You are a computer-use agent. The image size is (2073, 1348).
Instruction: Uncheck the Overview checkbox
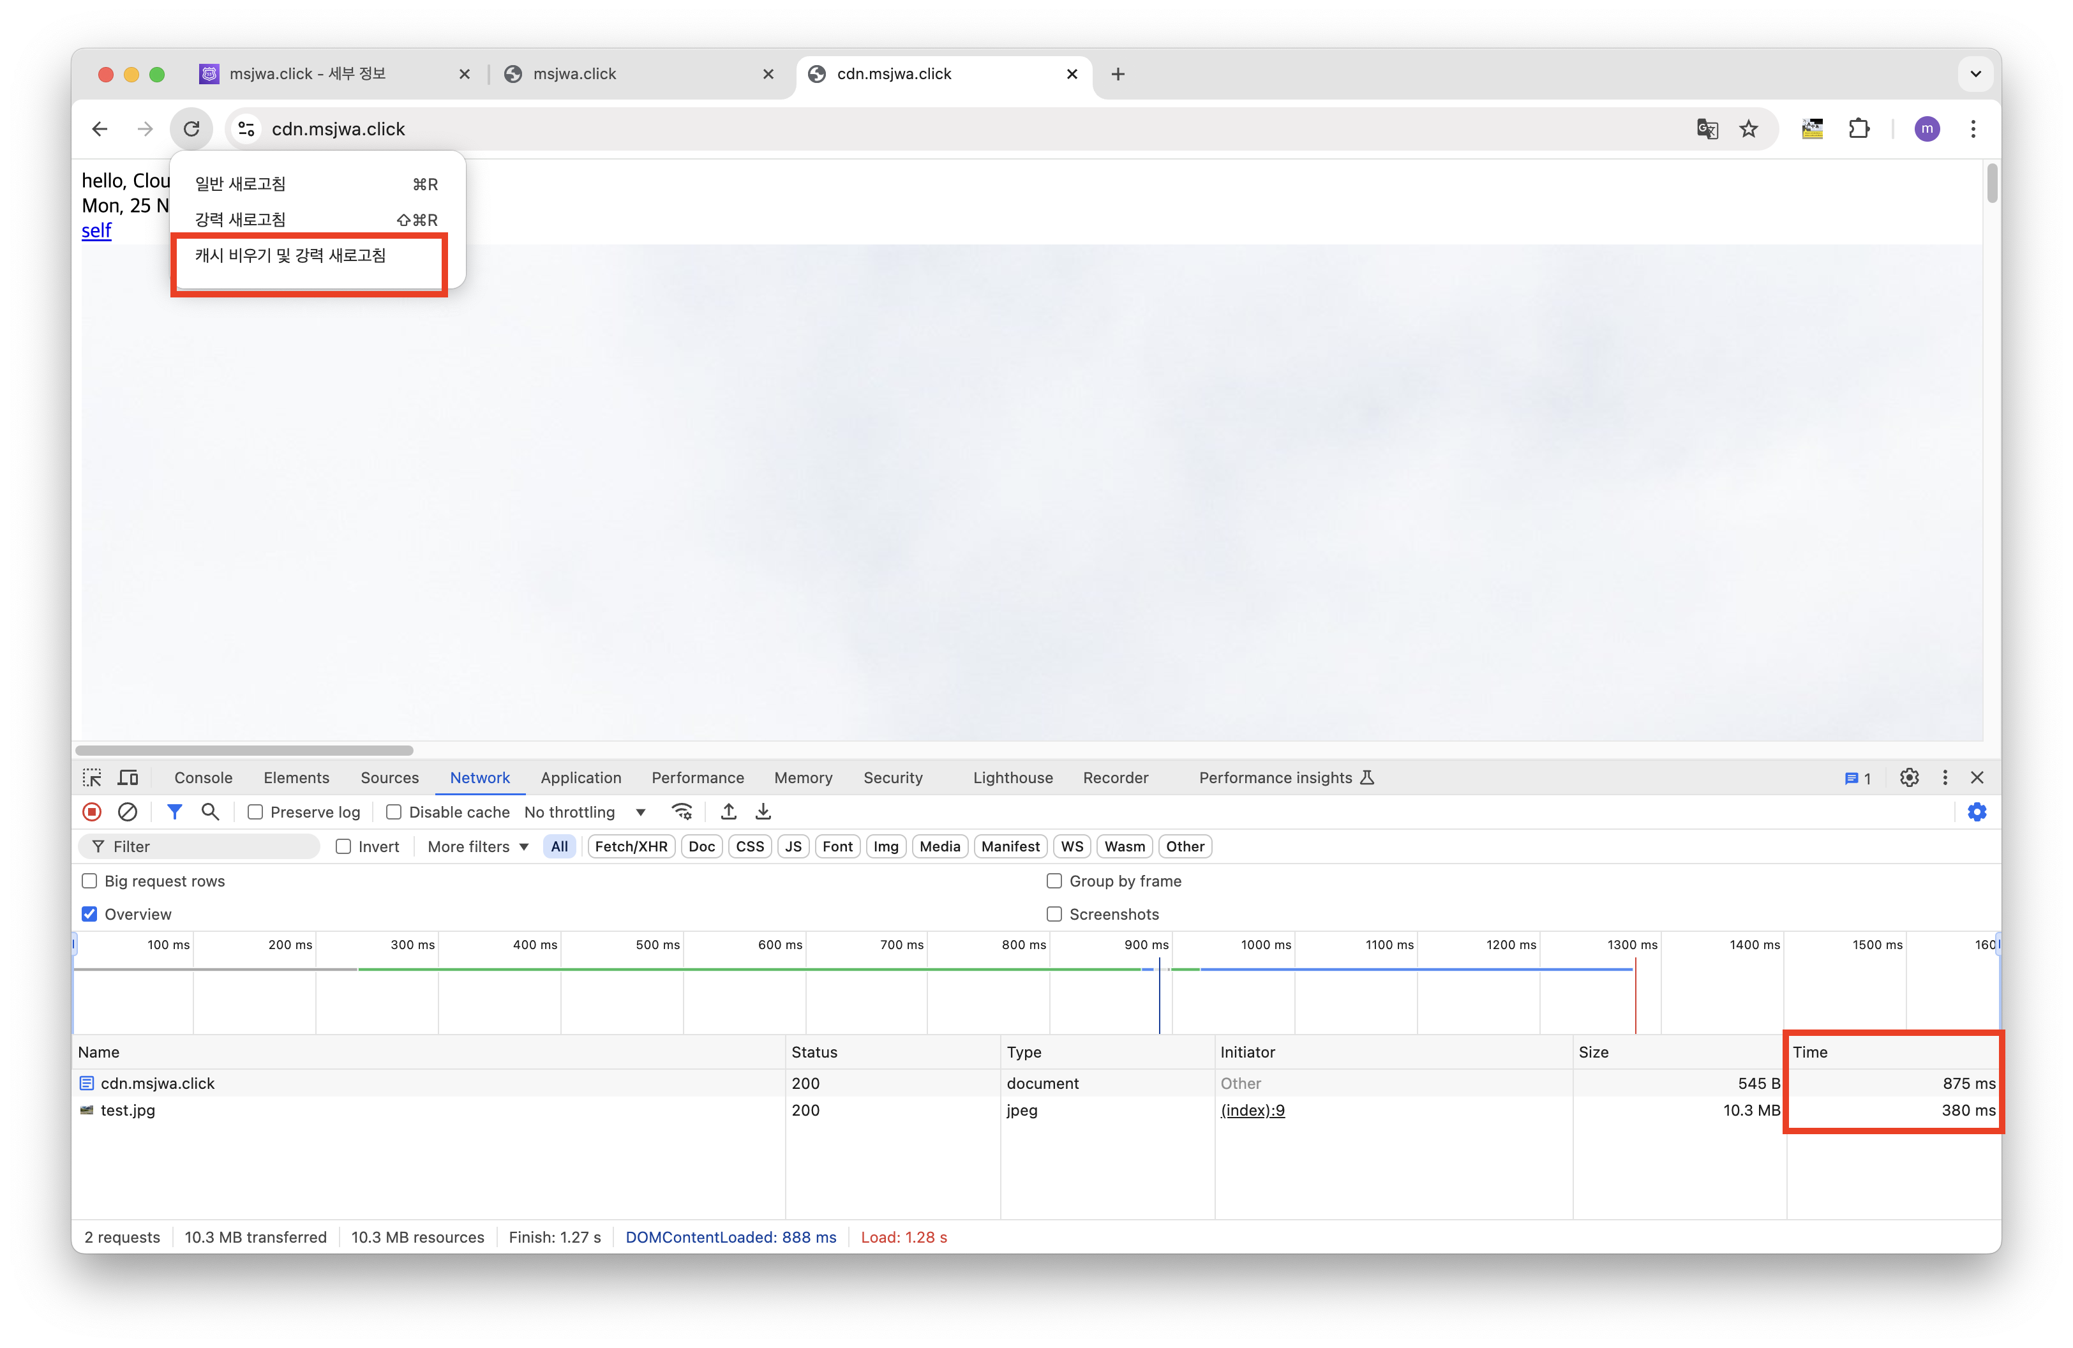(90, 913)
